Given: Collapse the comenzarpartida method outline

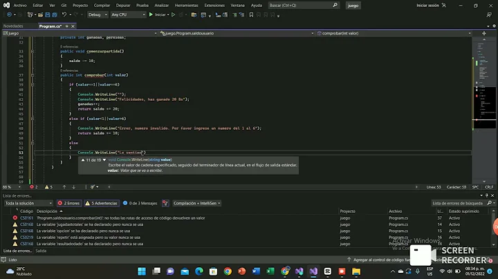Looking at the screenshot, I should 33,51.
